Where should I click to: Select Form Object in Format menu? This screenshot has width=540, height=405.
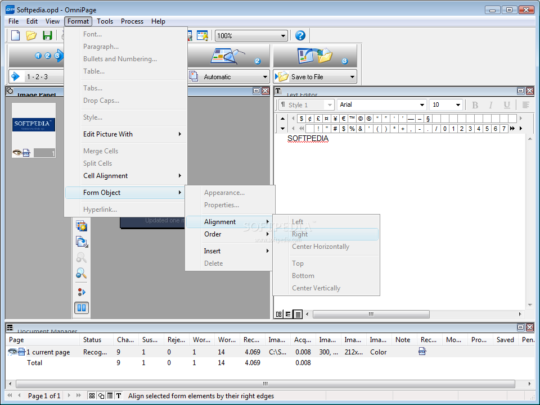coord(126,193)
